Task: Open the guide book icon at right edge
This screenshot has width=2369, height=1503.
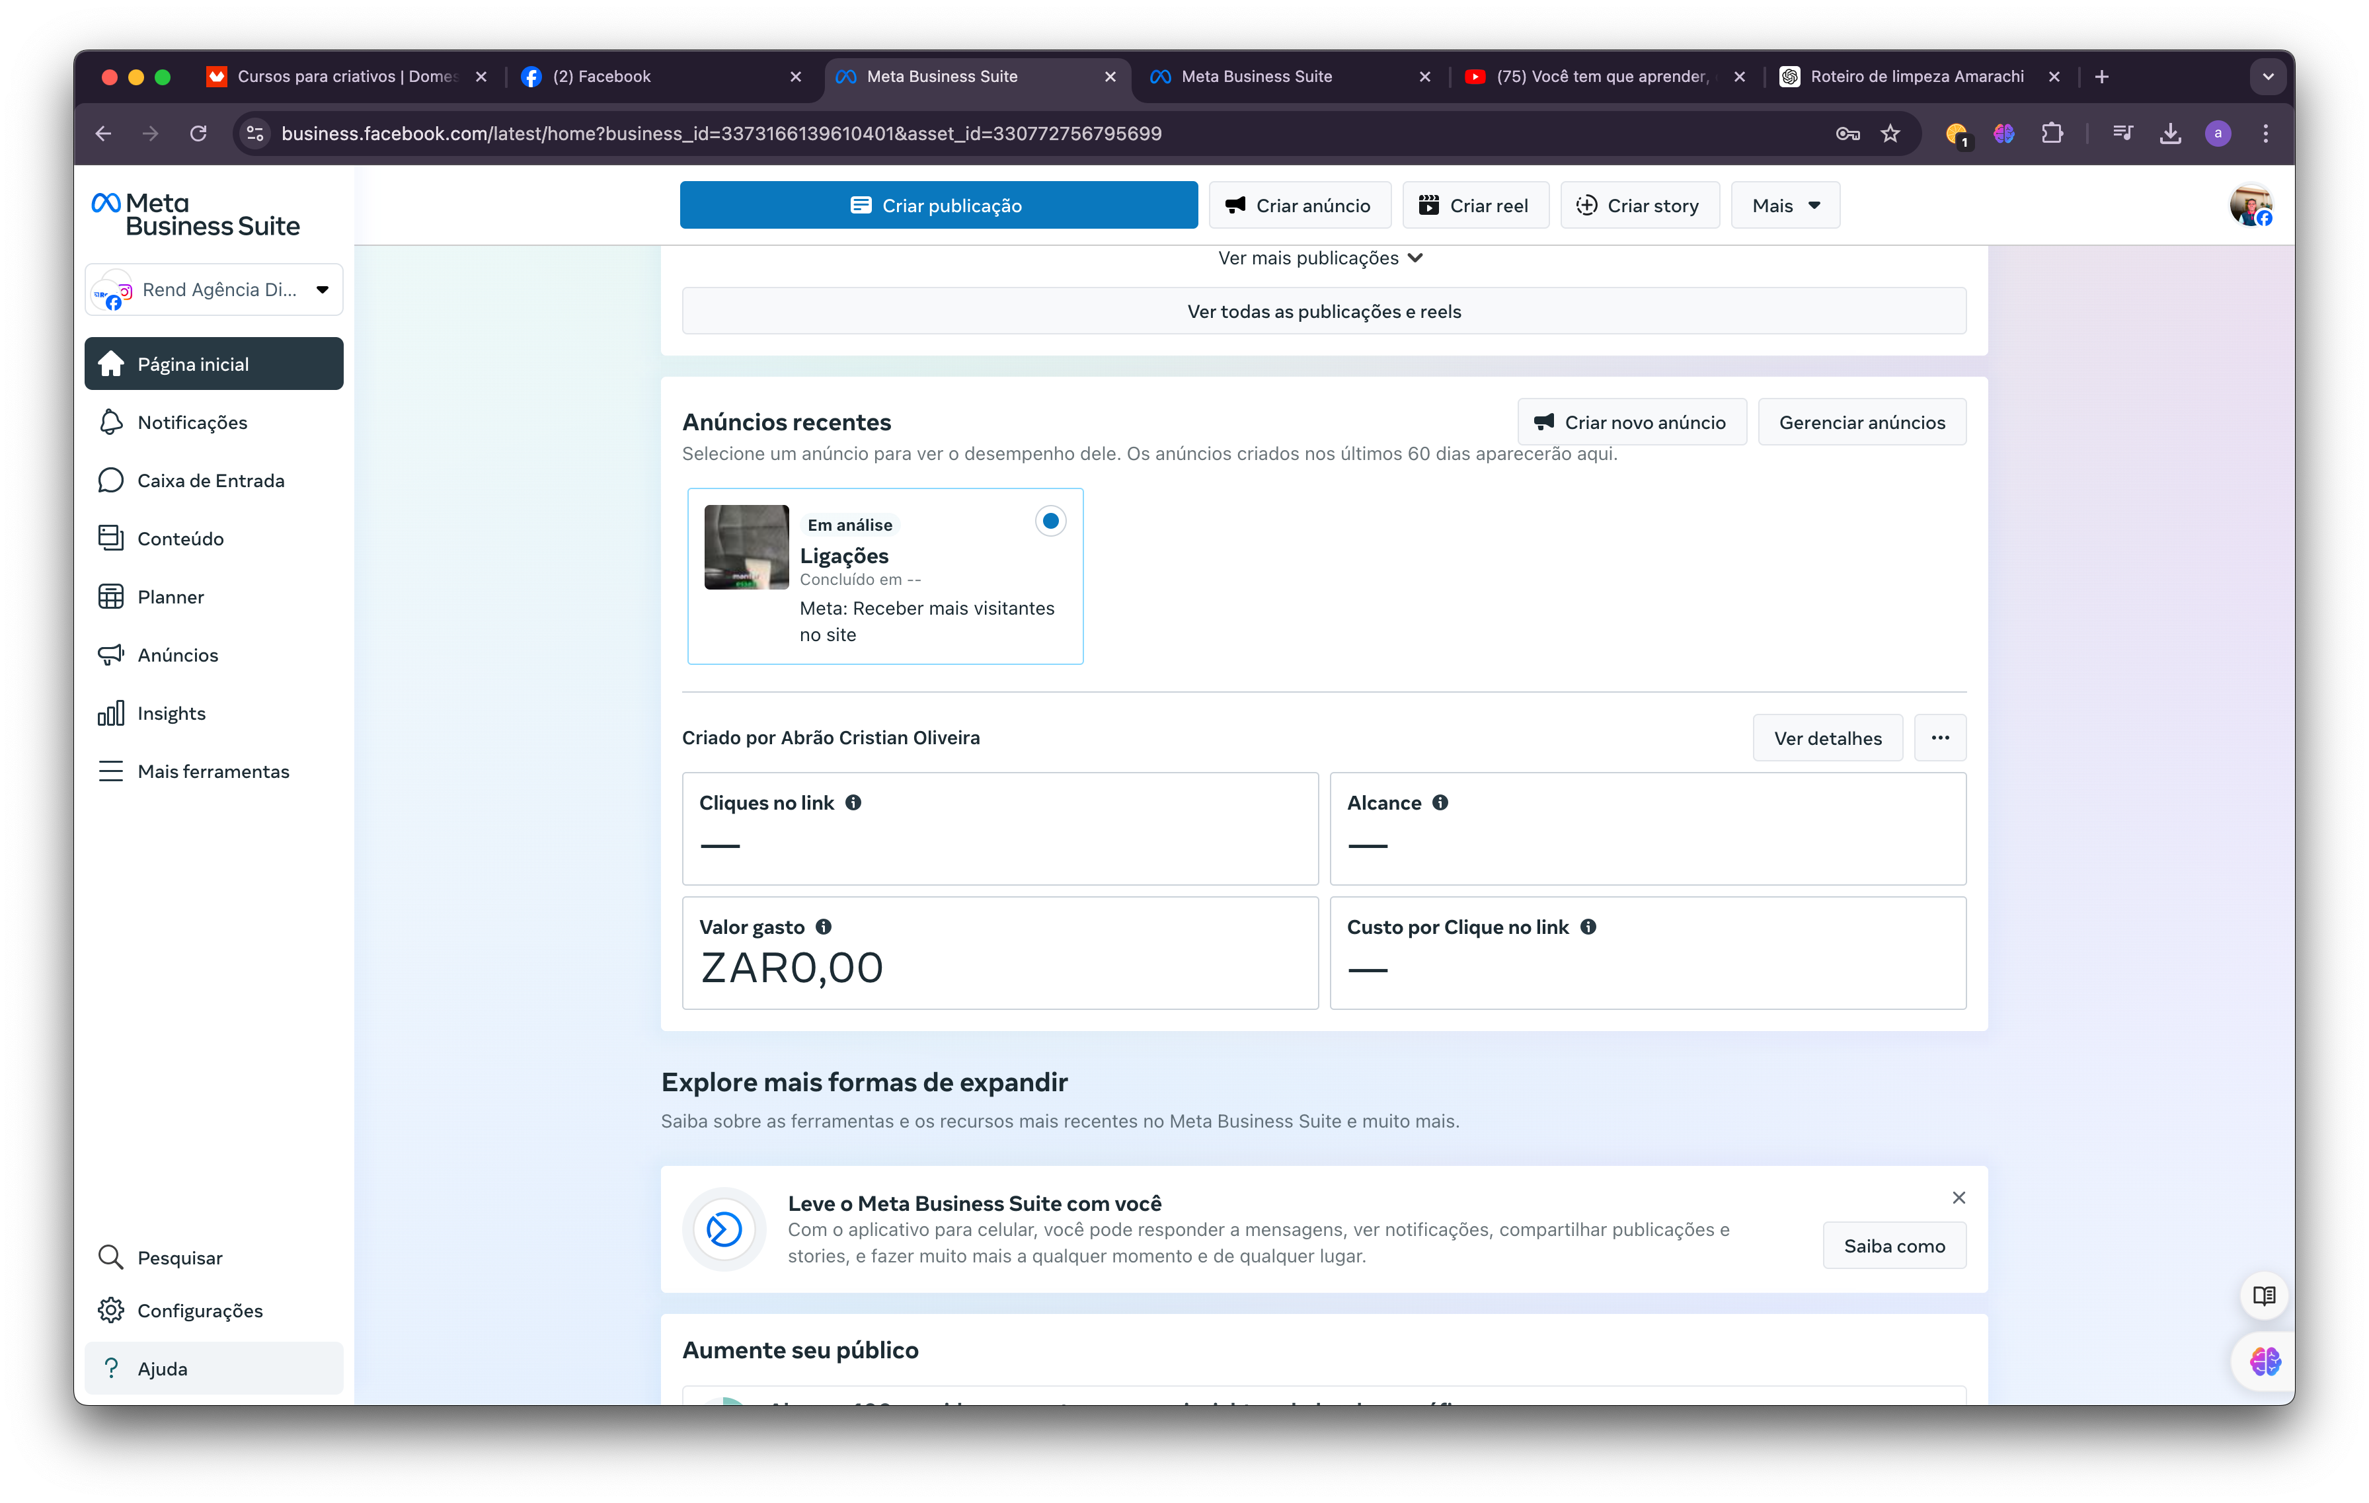Action: [x=2264, y=1295]
